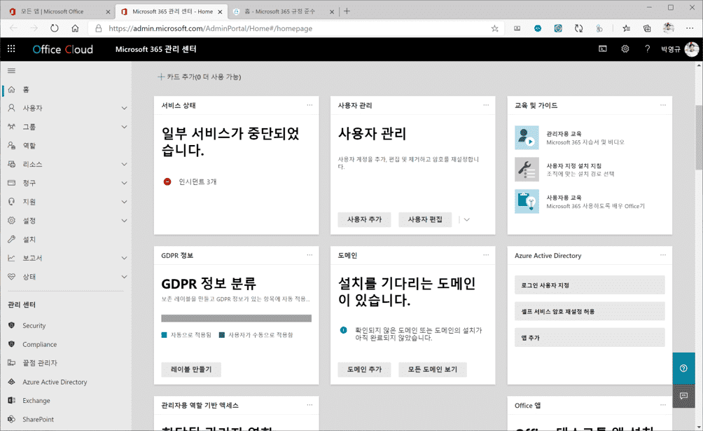Bookmark page with the star icon
703x431 pixels.
[494, 28]
